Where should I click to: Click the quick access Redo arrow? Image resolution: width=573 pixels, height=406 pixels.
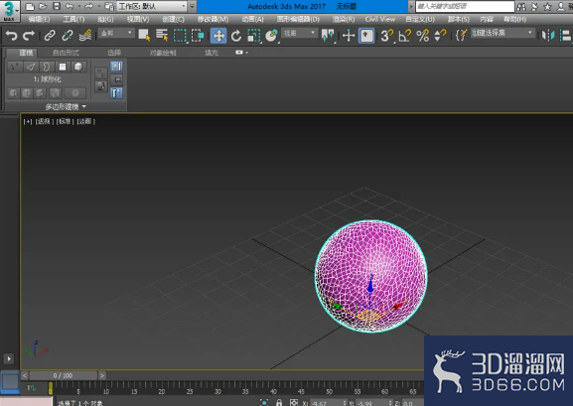click(x=88, y=6)
